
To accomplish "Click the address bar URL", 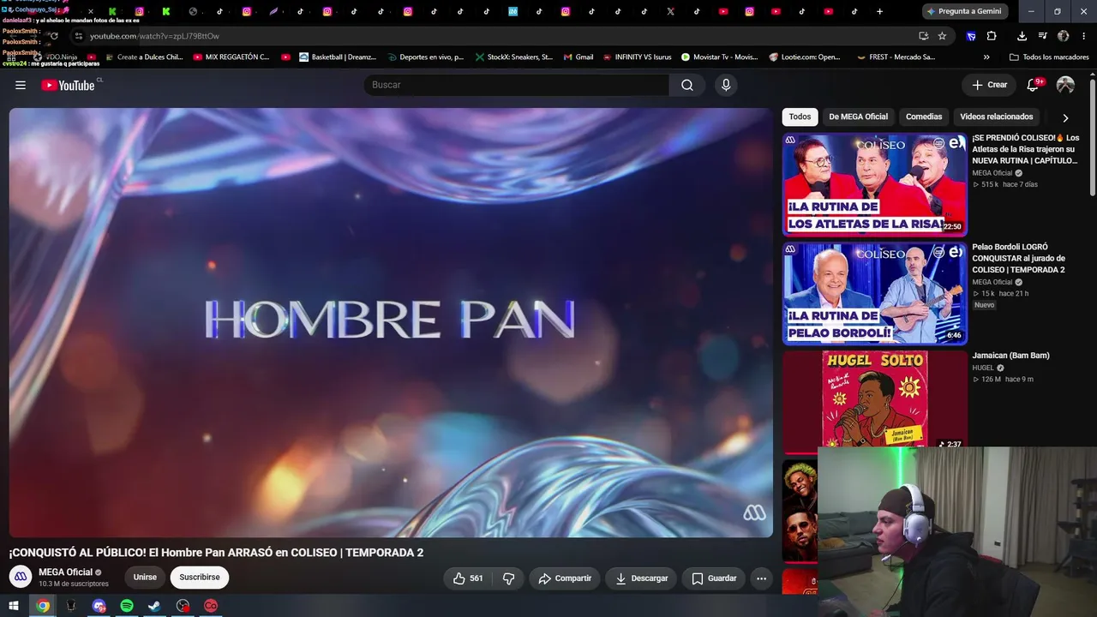I will tap(154, 36).
